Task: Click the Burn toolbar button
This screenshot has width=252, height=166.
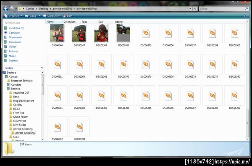Action: (67, 16)
